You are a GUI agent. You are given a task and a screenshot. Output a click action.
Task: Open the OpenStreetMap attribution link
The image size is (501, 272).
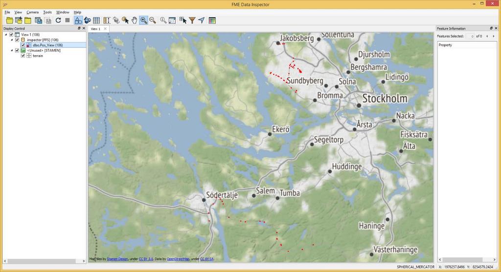[178, 259]
